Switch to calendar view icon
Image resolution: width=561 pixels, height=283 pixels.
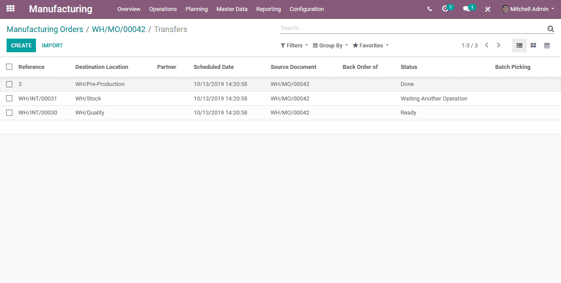coord(547,46)
